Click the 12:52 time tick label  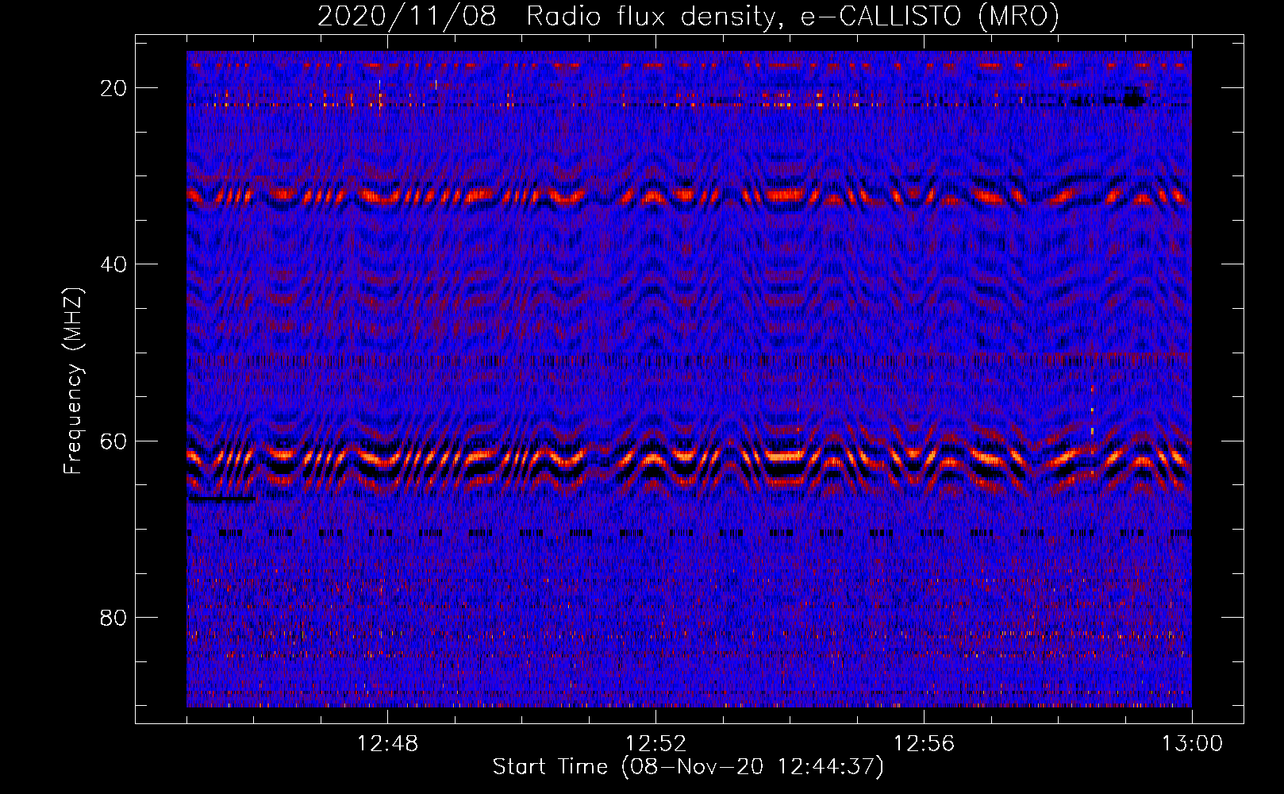point(655,744)
